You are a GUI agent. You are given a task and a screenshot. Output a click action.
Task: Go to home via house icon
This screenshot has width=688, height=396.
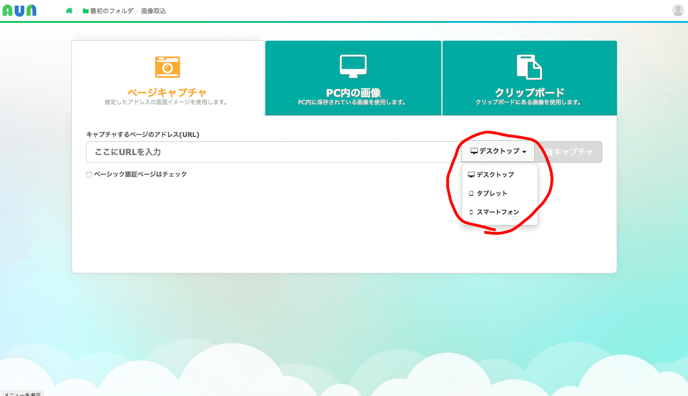point(69,11)
